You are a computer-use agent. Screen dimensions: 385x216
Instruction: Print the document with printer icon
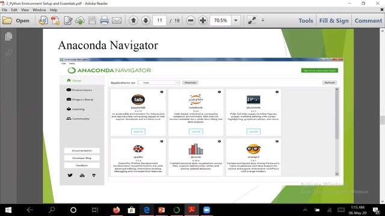pos(104,20)
